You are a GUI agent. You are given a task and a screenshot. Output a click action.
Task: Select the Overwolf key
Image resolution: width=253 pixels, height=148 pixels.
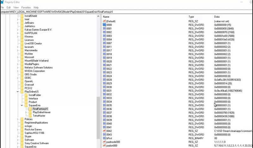(x=29, y=85)
